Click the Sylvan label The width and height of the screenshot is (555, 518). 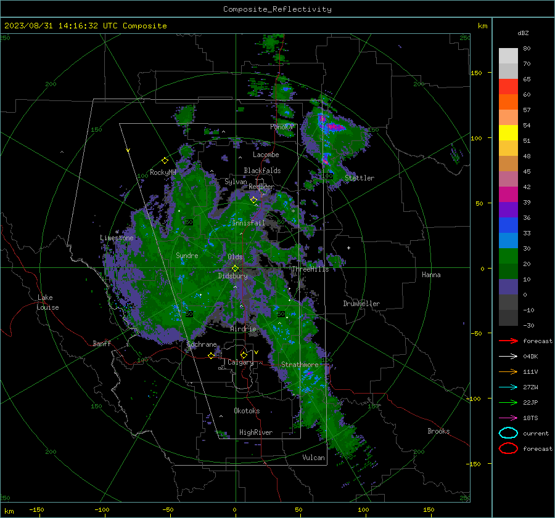tap(236, 181)
